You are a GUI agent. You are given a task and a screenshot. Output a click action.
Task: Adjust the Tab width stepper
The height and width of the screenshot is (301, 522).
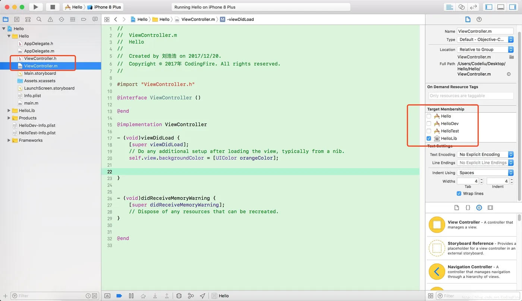point(481,181)
